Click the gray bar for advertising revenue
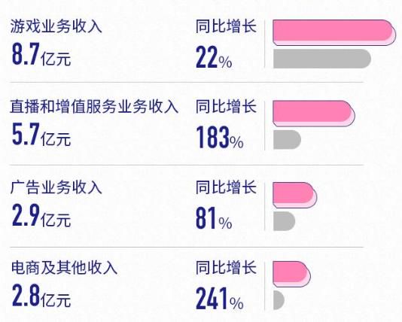Image resolution: width=402 pixels, height=322 pixels. [284, 221]
